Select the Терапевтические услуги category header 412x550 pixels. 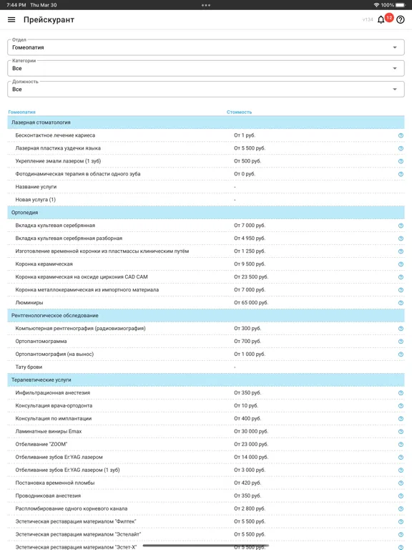(206, 380)
